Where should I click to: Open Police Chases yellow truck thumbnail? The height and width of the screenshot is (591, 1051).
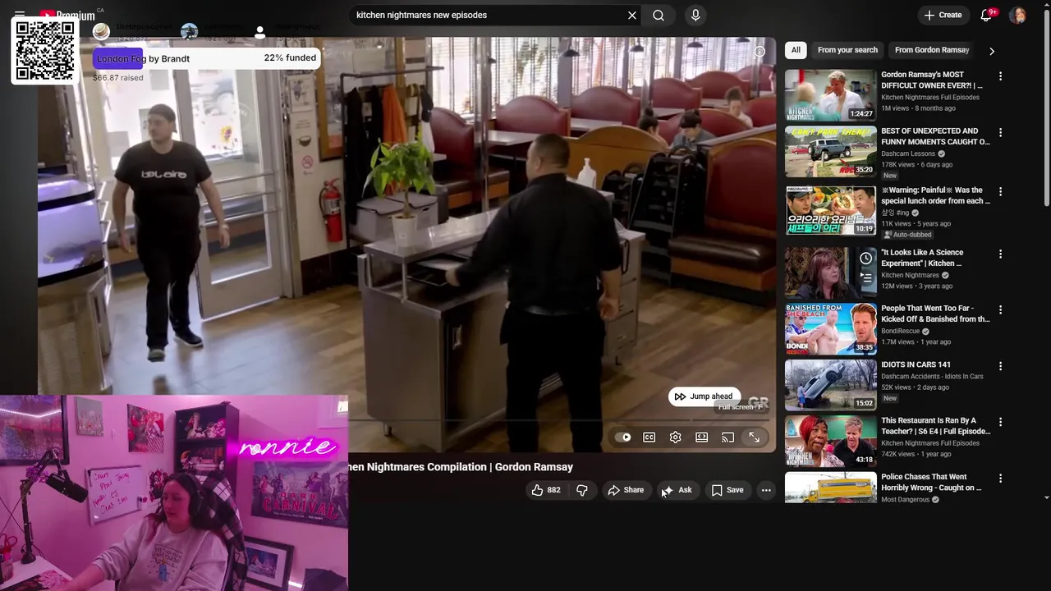tap(830, 488)
